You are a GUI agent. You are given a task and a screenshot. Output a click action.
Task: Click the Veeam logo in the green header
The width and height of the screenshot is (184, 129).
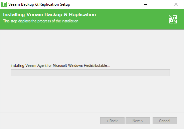(173, 19)
